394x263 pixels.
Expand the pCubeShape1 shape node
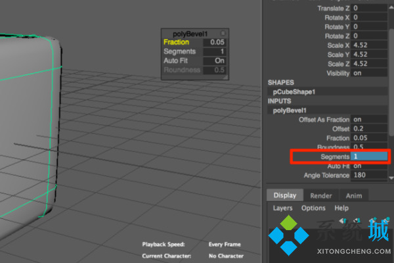click(x=295, y=92)
